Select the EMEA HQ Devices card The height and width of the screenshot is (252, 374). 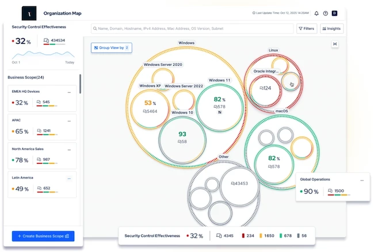pyautogui.click(x=42, y=98)
